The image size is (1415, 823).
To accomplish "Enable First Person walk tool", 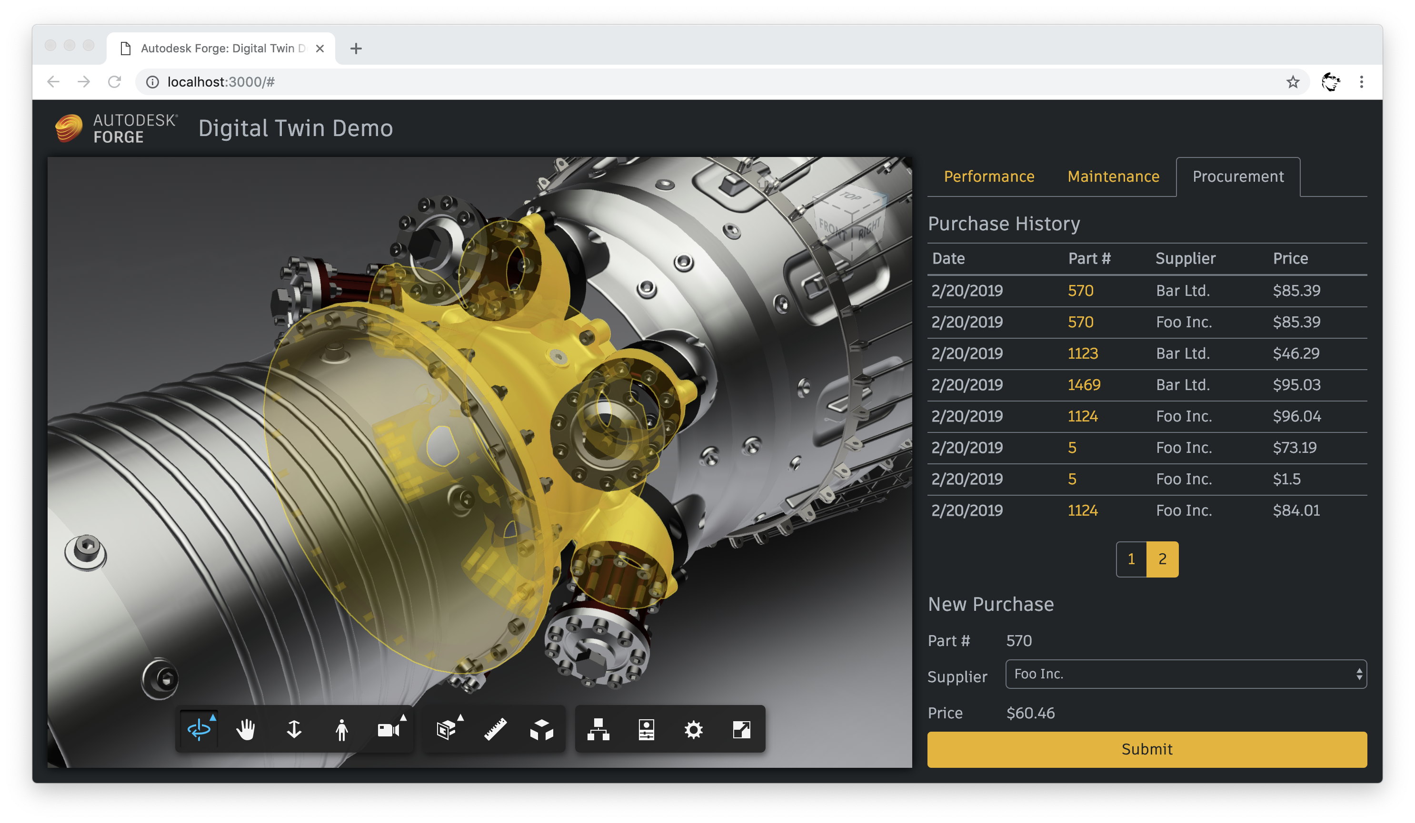I will pyautogui.click(x=341, y=729).
